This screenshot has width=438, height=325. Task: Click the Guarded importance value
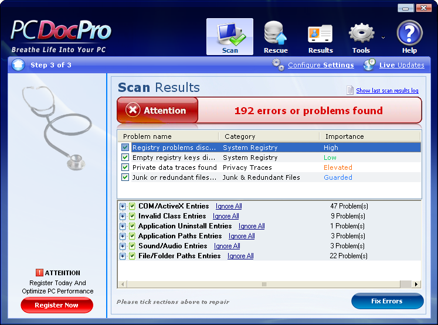coord(338,177)
